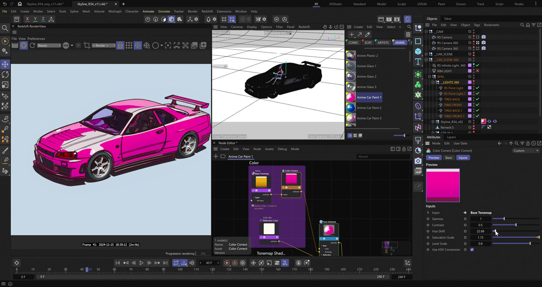Click the autokey button

pos(235,263)
